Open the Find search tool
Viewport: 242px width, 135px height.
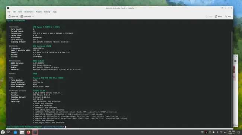coord(228,17)
